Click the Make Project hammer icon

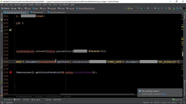125,8
